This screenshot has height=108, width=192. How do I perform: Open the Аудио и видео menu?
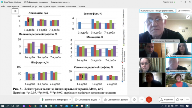point(49,6)
